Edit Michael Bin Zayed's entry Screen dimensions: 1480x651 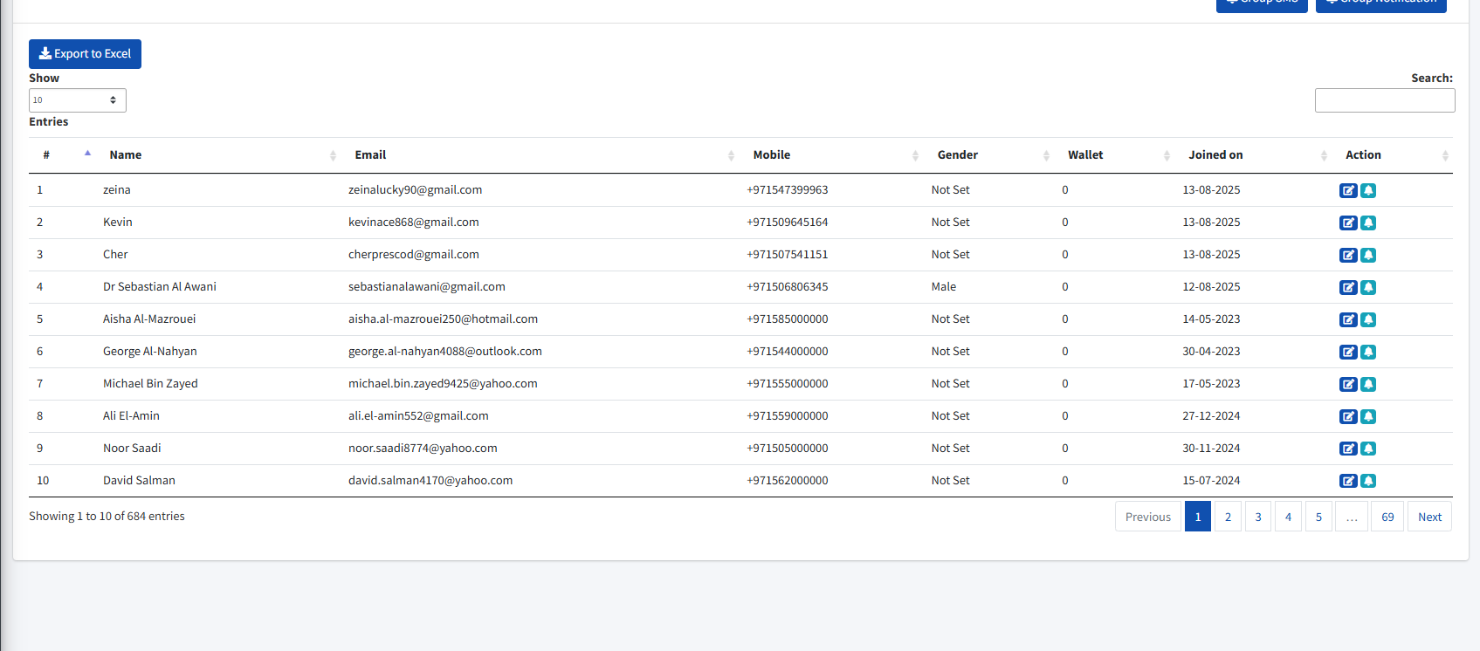(1348, 384)
